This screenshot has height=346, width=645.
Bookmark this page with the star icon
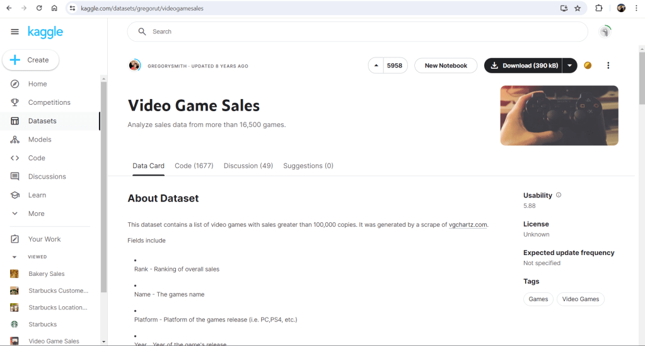(x=578, y=8)
